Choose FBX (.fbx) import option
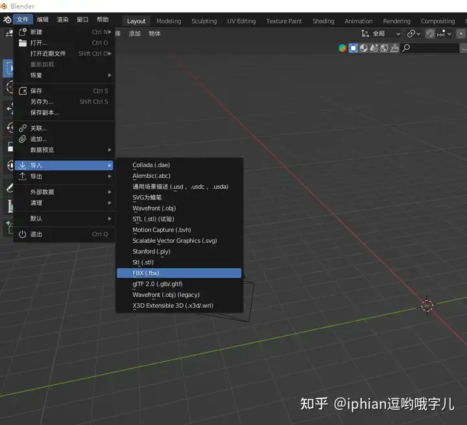This screenshot has height=425, width=467. tap(179, 273)
